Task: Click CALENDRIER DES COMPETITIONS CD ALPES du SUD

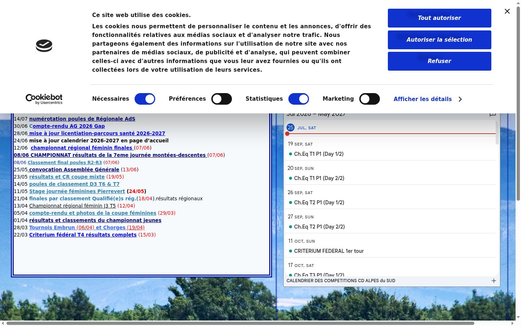Action: (341, 281)
